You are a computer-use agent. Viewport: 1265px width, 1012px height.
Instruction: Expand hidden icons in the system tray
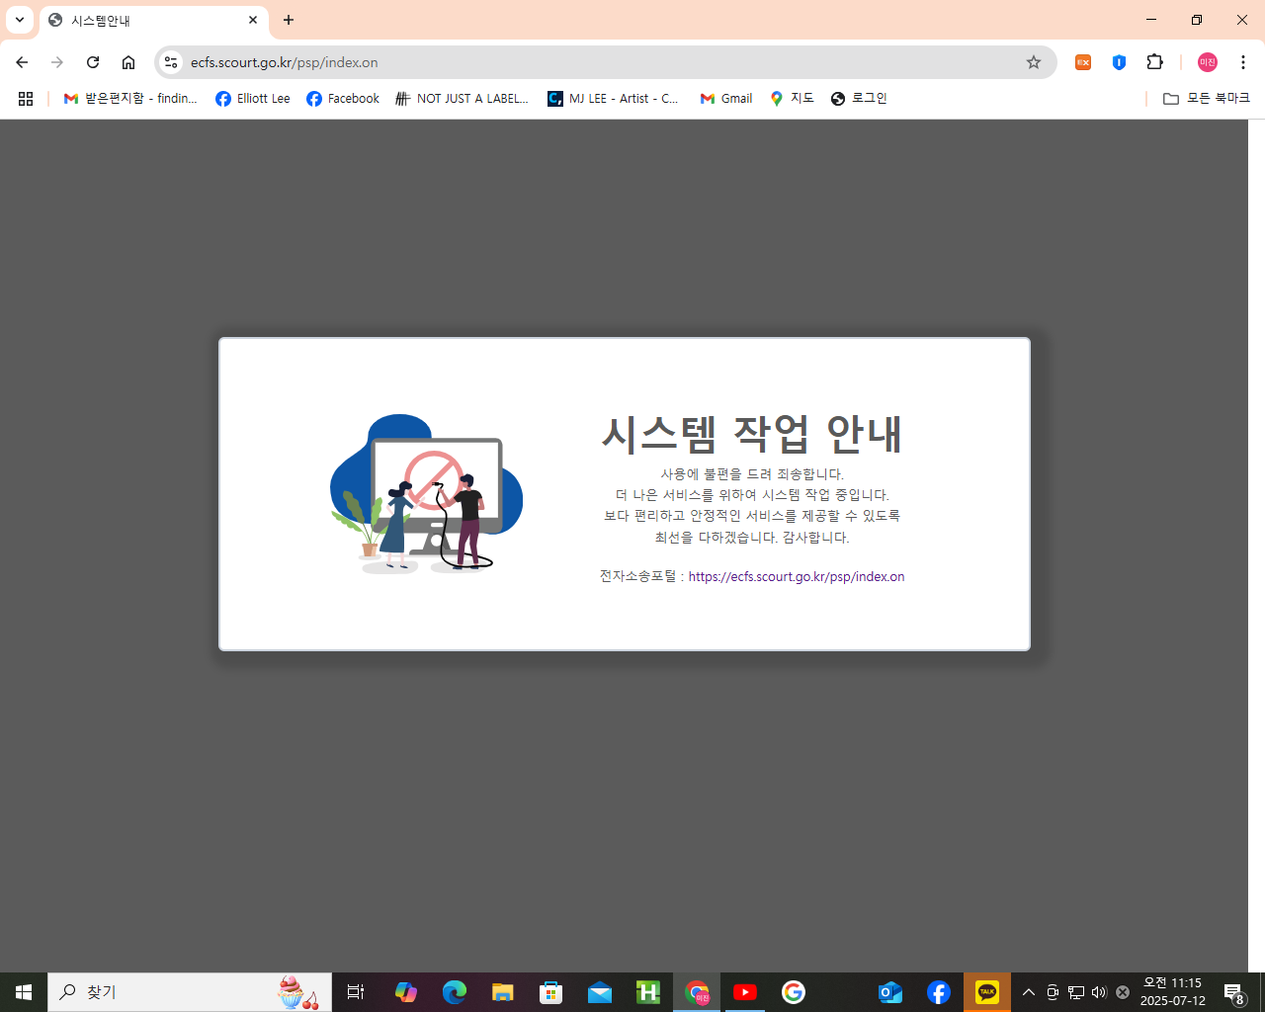[1028, 991]
